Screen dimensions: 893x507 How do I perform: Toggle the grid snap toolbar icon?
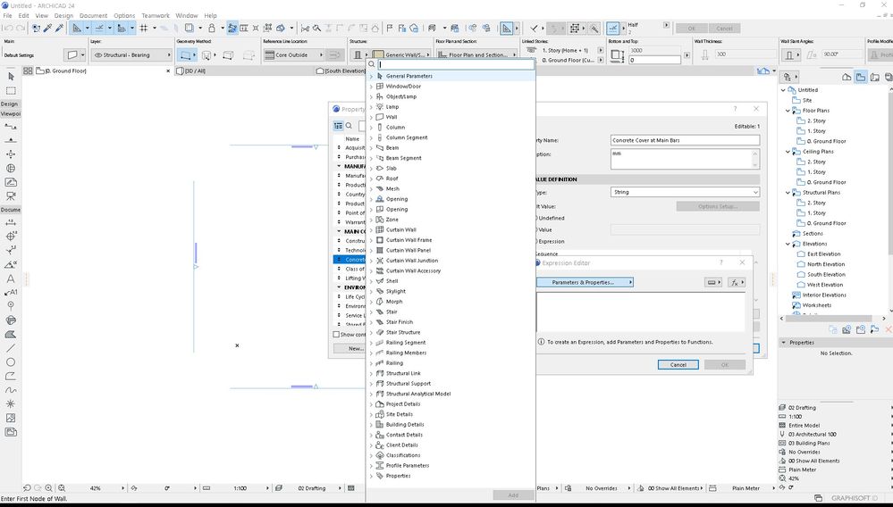pyautogui.click(x=143, y=29)
